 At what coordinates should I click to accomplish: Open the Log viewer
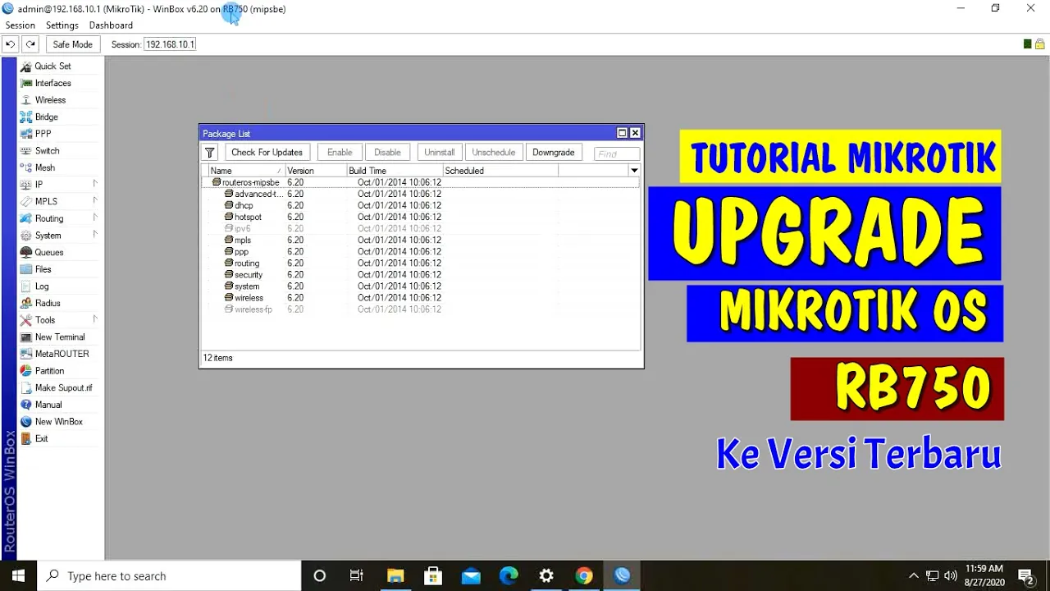(x=41, y=286)
